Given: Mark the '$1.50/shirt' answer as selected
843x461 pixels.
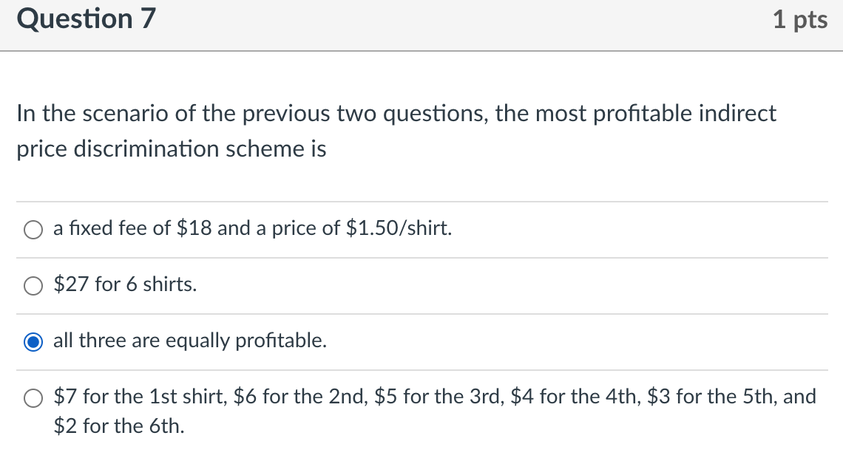Looking at the screenshot, I should click(x=33, y=230).
